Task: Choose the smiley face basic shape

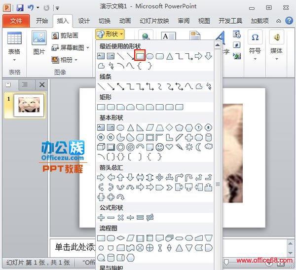Action: point(159,147)
